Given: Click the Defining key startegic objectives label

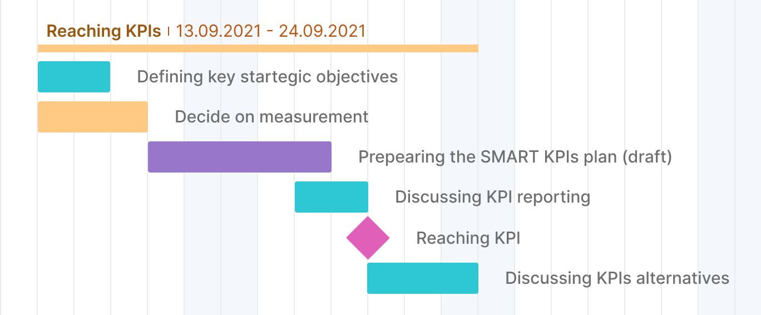Looking at the screenshot, I should (x=268, y=77).
